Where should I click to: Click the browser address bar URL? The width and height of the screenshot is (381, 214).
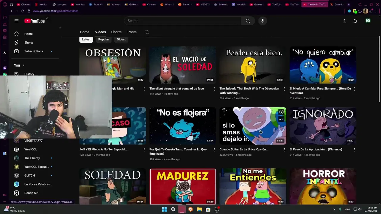pyautogui.click(x=55, y=11)
